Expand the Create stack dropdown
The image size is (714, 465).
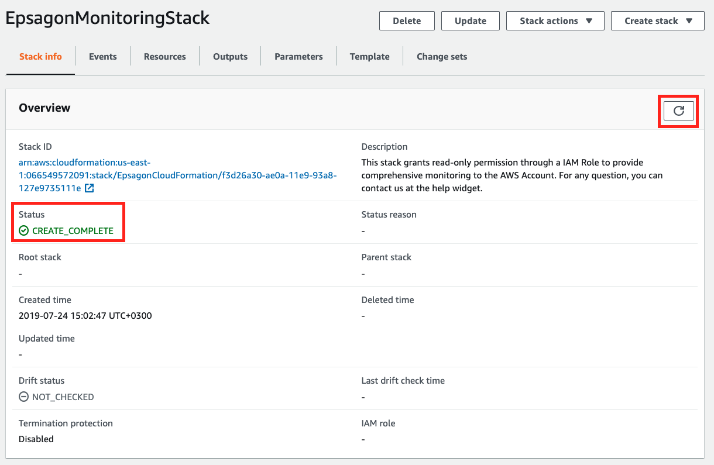tap(658, 20)
